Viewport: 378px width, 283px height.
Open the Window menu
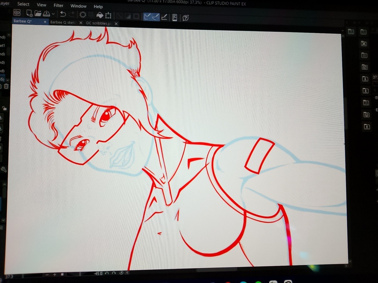pos(78,6)
